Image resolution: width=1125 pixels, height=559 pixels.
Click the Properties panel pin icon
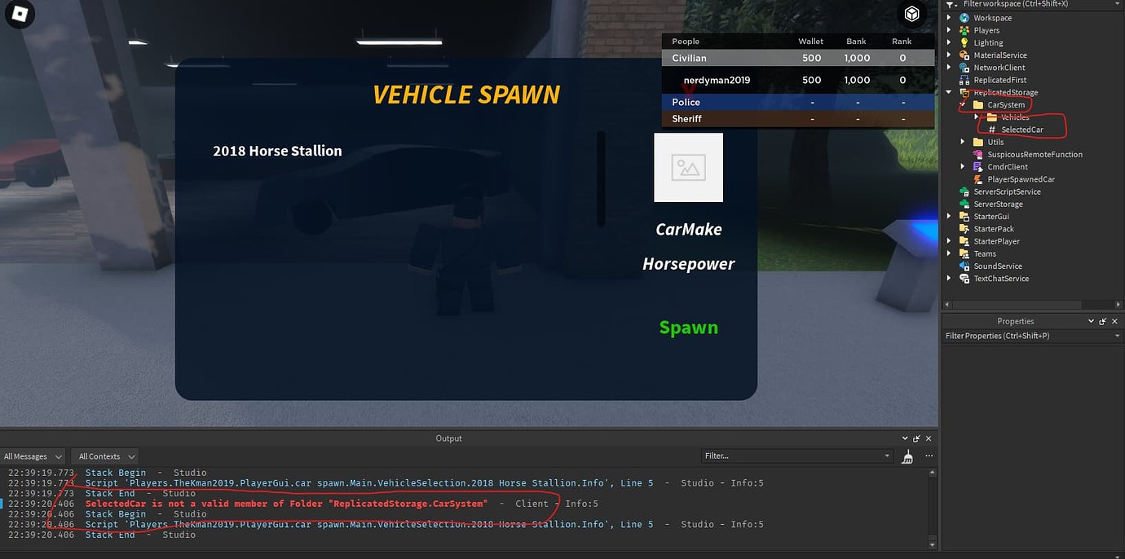tap(1102, 320)
